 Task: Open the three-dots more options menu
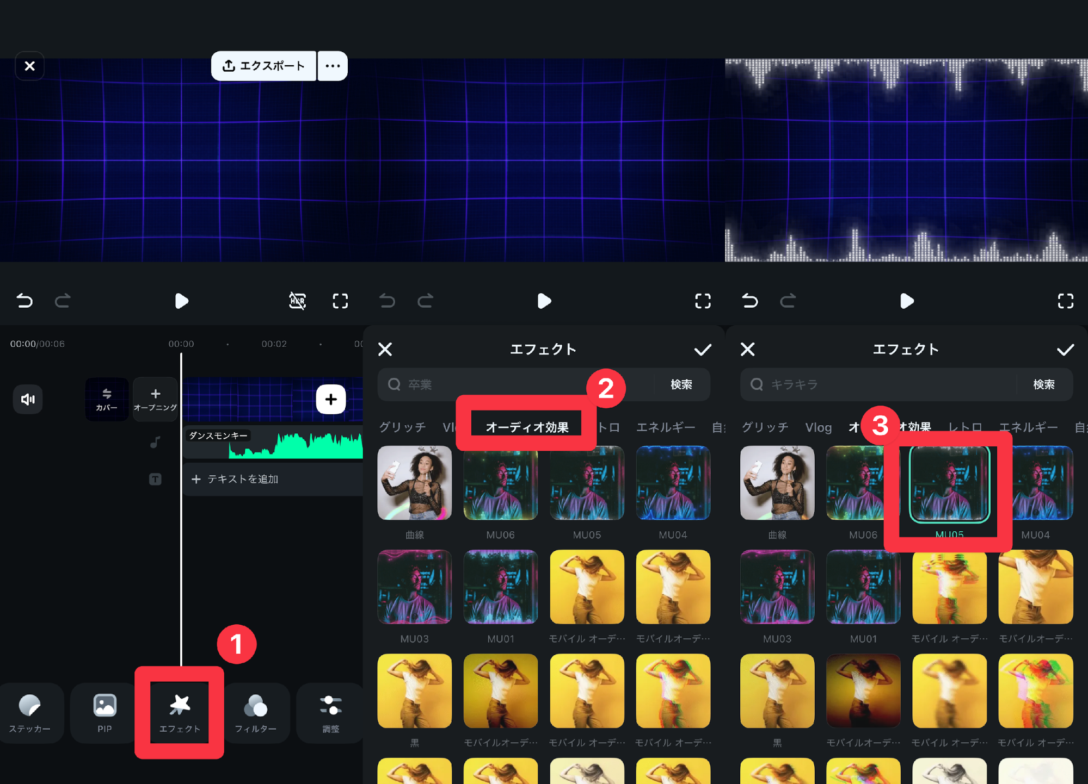(333, 66)
